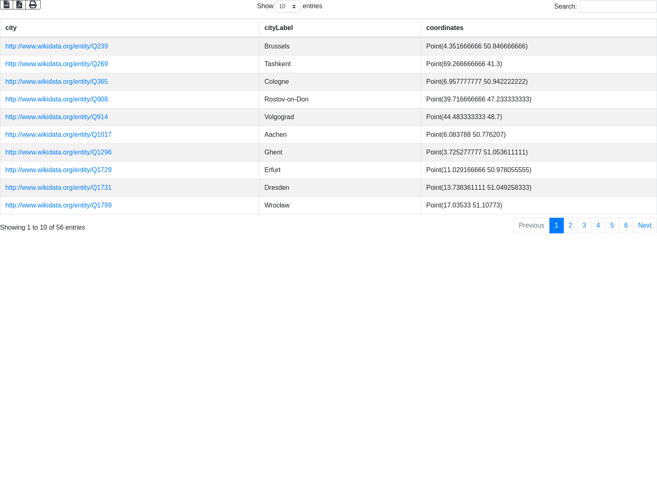Open the Q914 Volgograd entity link
Image resolution: width=657 pixels, height=493 pixels.
click(x=57, y=117)
